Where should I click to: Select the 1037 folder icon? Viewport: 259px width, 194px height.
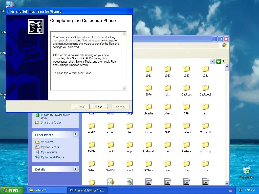click(186, 69)
